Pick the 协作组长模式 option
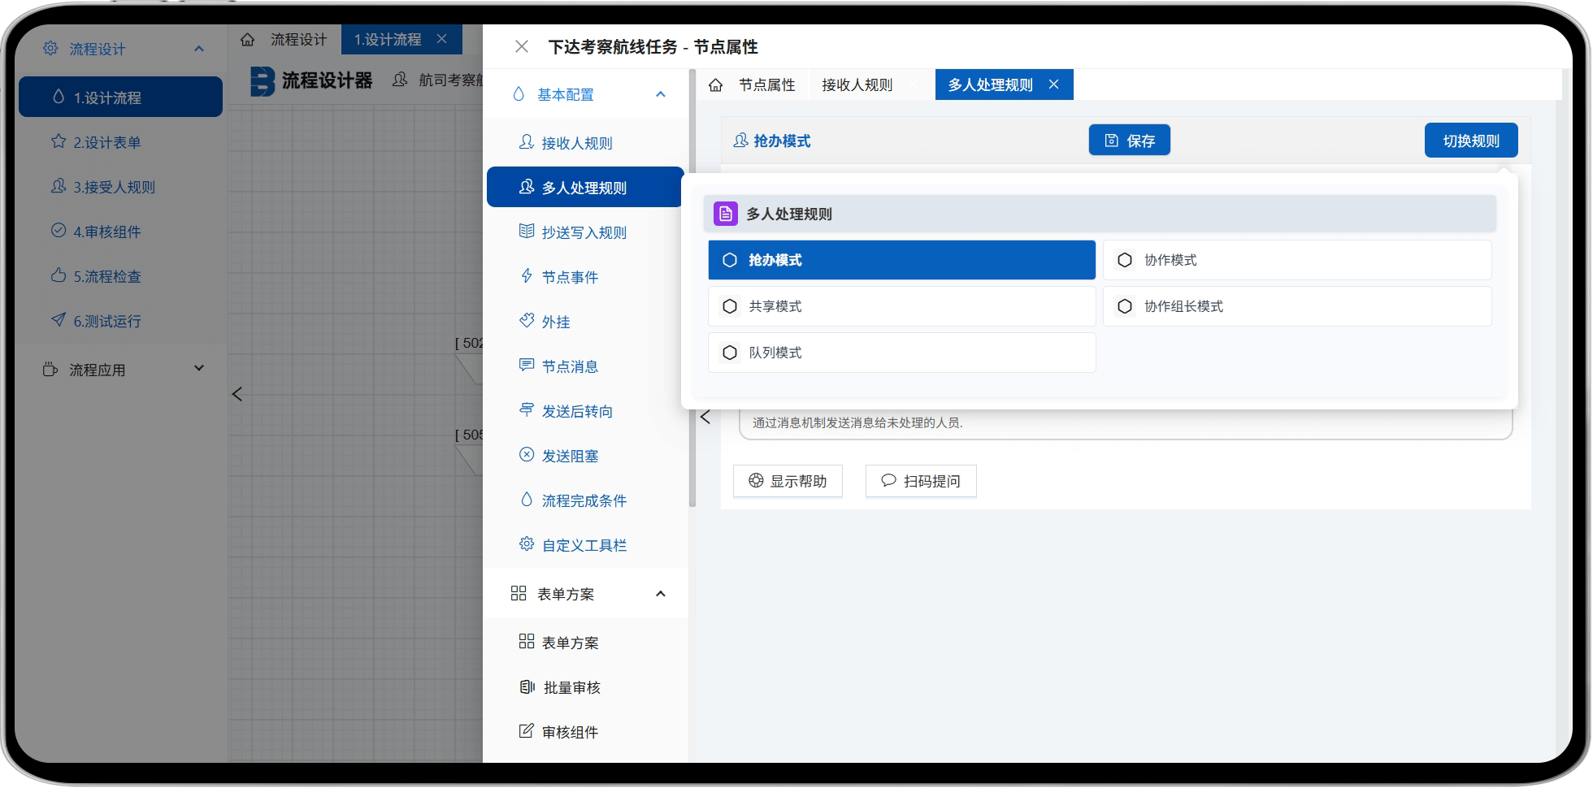Viewport: 1593px width, 788px height. [x=1296, y=306]
